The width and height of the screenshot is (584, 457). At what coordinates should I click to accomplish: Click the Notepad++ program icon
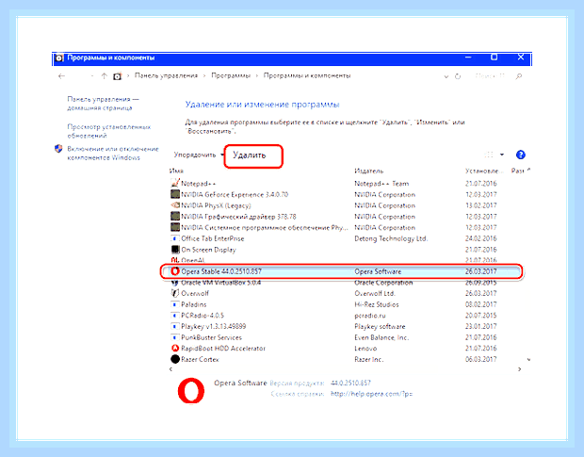(174, 183)
